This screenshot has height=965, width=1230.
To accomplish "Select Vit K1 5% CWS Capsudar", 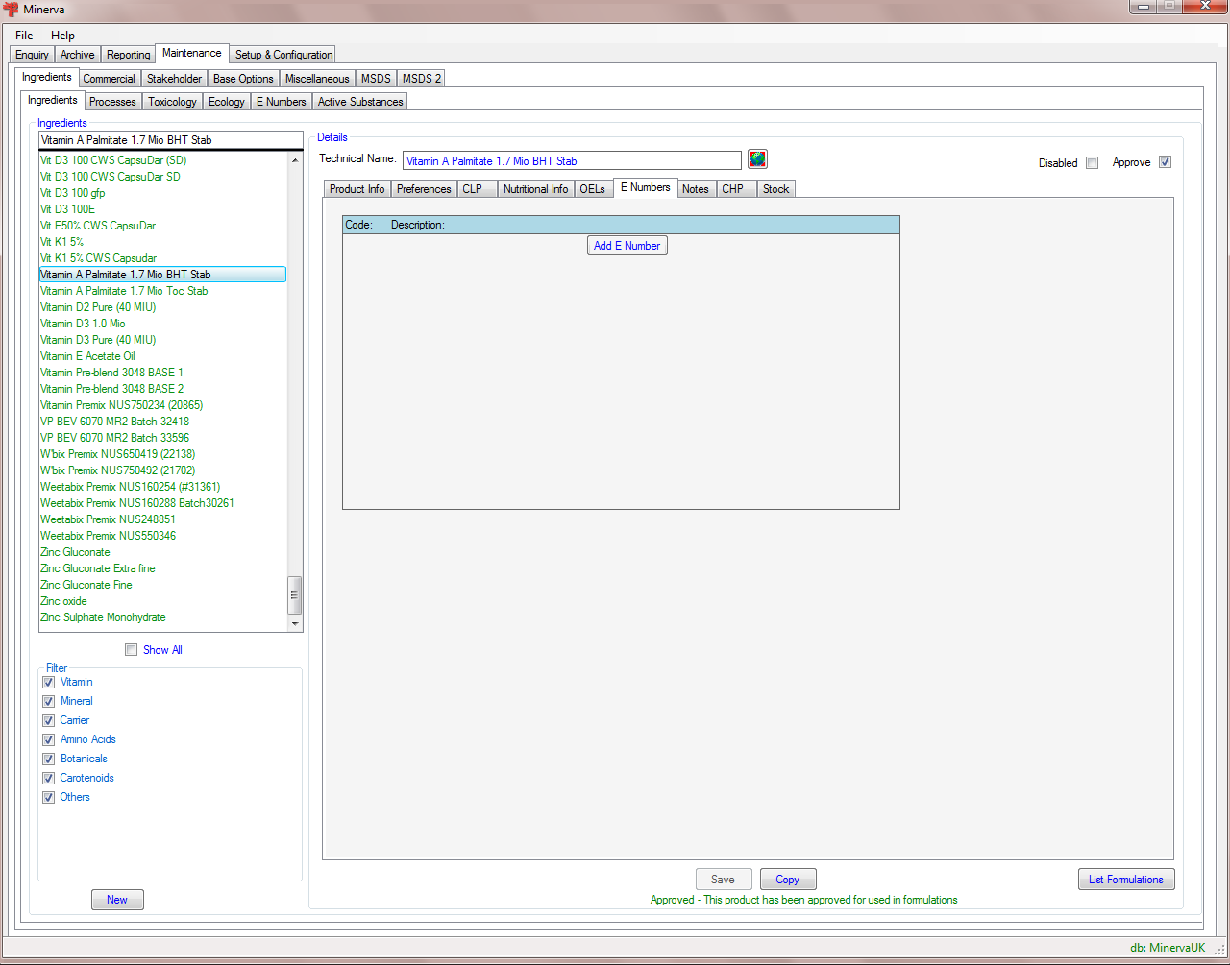I will tap(98, 258).
